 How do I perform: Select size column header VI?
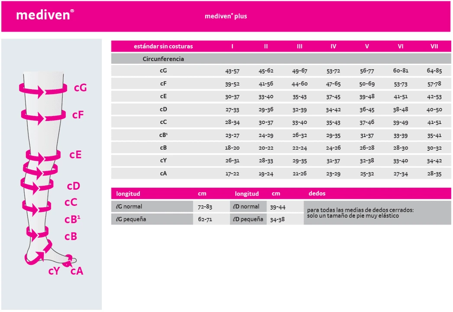[x=401, y=46]
